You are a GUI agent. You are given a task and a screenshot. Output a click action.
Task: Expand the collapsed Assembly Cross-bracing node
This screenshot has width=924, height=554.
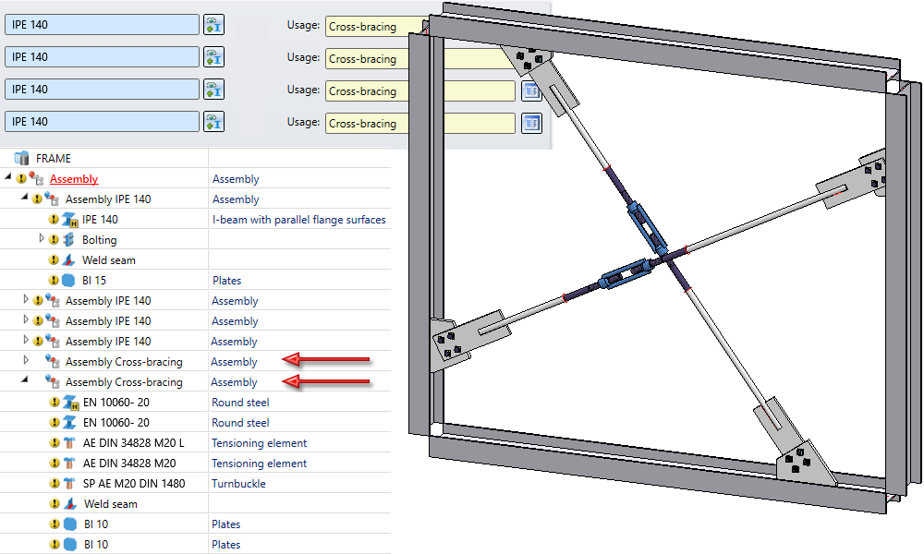tap(25, 360)
